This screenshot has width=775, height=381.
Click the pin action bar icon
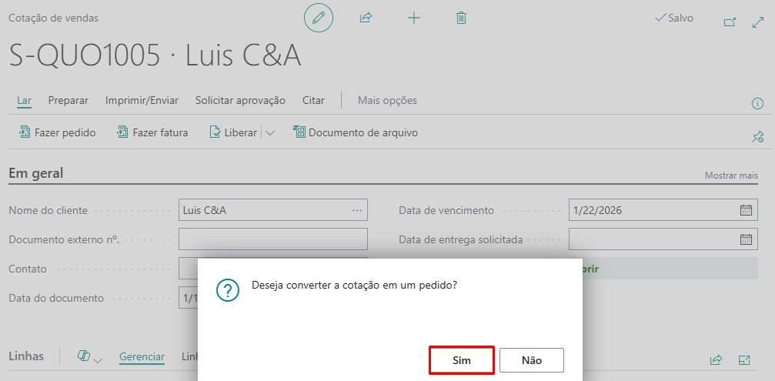pyautogui.click(x=757, y=137)
